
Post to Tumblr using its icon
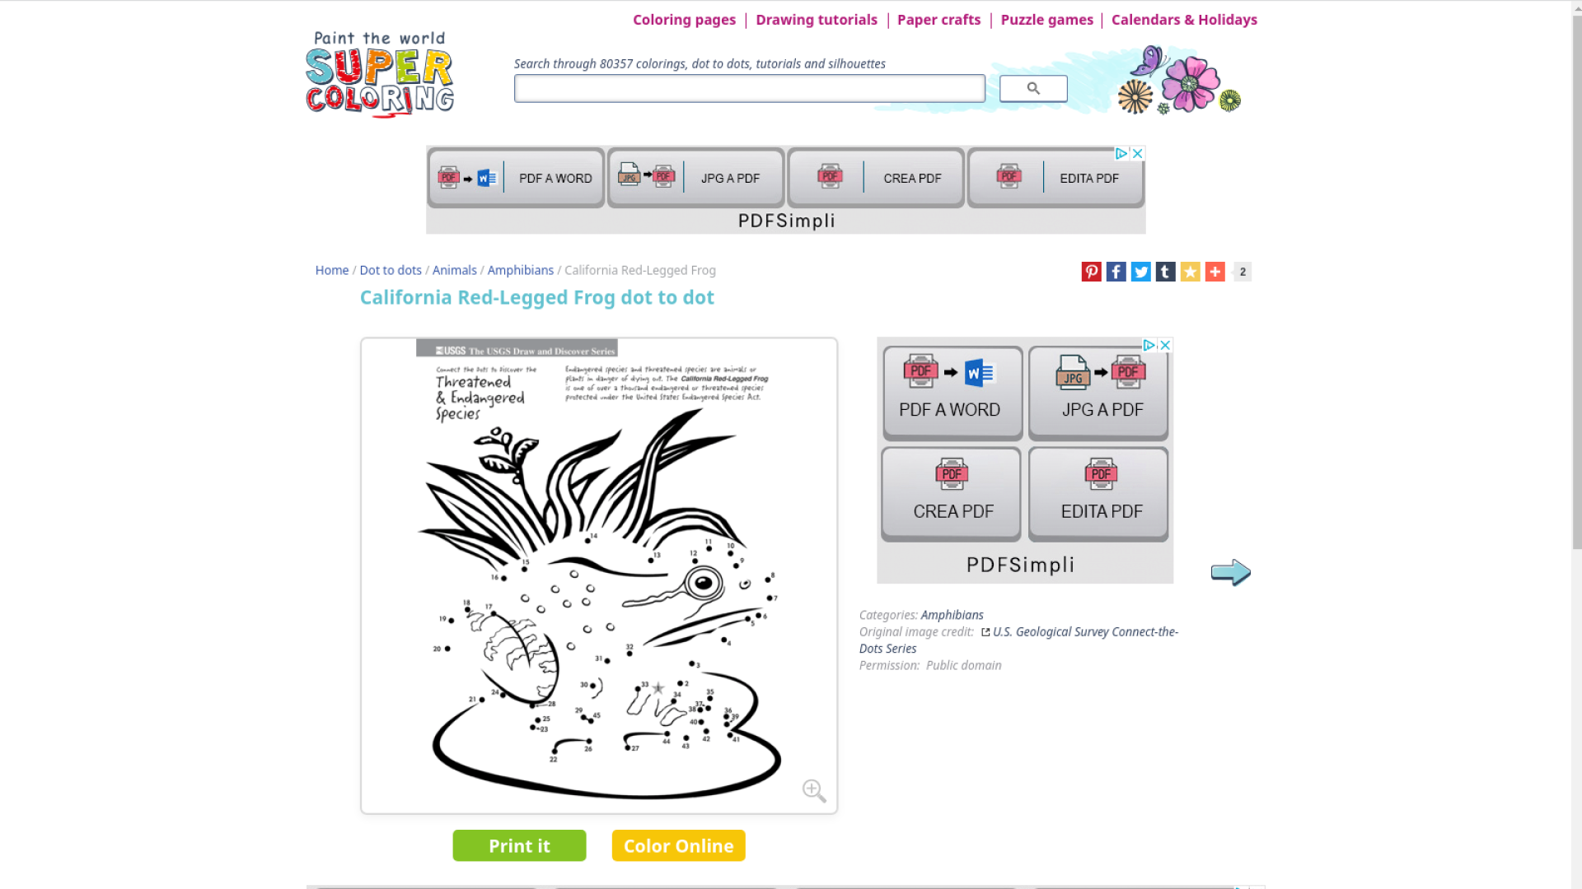tap(1165, 272)
